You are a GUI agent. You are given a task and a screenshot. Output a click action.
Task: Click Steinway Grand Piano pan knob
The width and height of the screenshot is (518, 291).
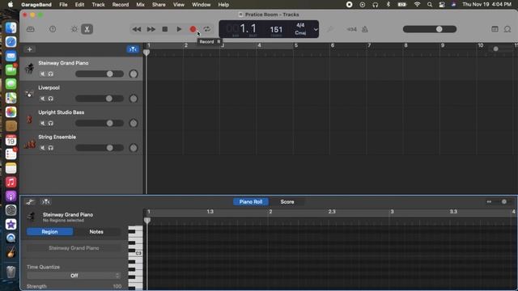tap(134, 74)
